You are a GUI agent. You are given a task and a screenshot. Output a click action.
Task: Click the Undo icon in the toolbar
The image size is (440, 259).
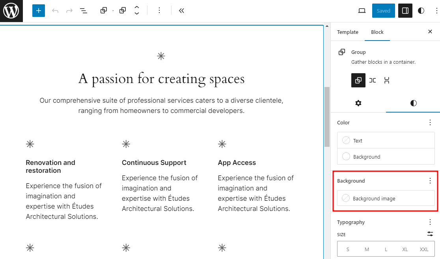[x=55, y=11]
